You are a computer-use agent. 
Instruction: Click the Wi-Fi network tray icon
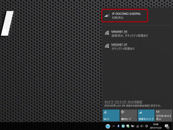tap(137, 126)
